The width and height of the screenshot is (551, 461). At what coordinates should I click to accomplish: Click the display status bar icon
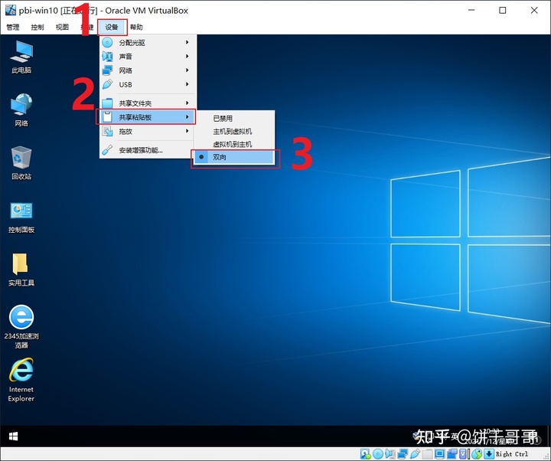439,454
